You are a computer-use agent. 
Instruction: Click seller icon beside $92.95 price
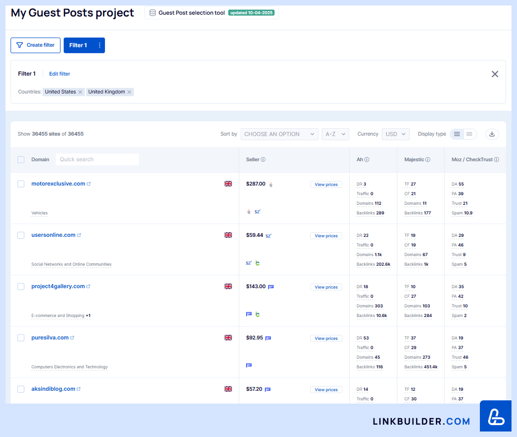(269, 338)
